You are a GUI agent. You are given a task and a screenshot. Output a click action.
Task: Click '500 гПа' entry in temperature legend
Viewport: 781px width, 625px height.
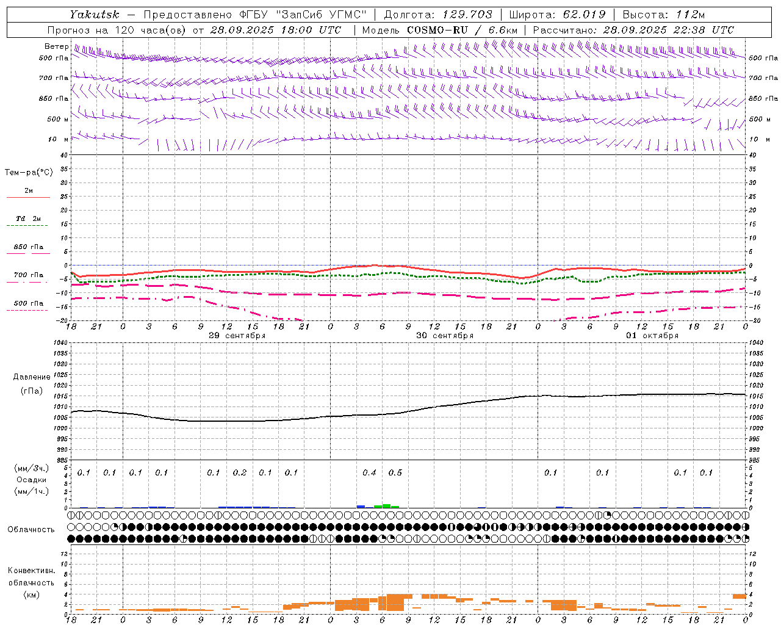28,303
